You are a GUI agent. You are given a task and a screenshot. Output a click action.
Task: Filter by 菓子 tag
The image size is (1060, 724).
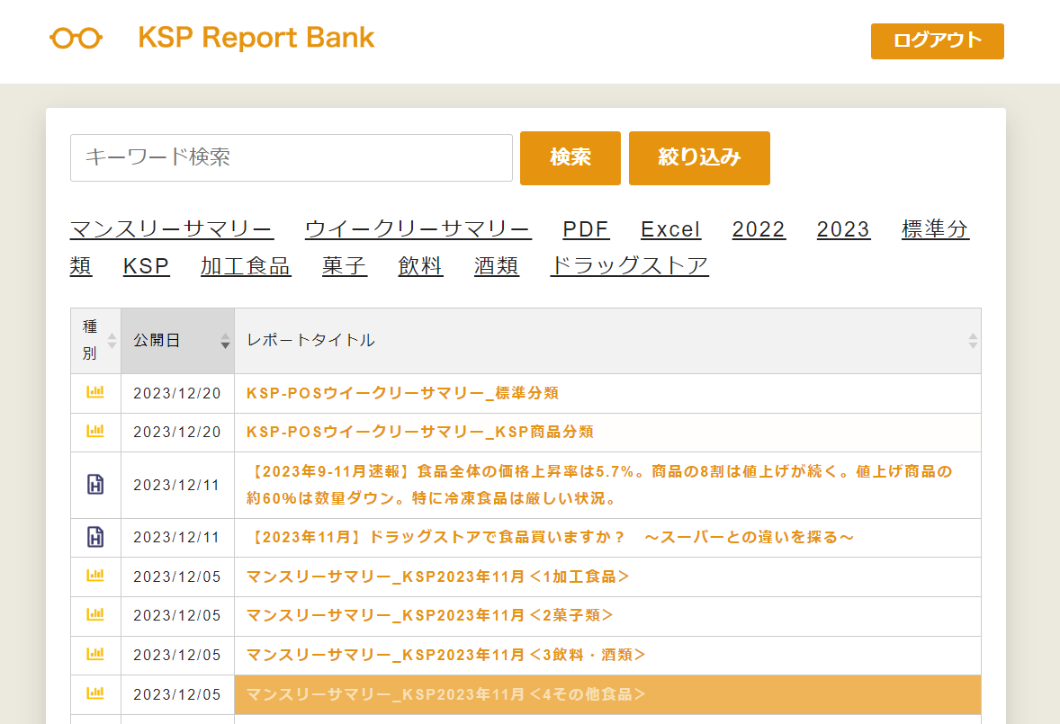coord(344,266)
